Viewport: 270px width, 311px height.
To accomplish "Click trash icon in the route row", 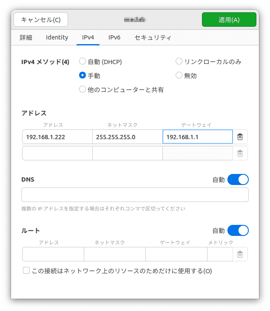I will click(240, 254).
